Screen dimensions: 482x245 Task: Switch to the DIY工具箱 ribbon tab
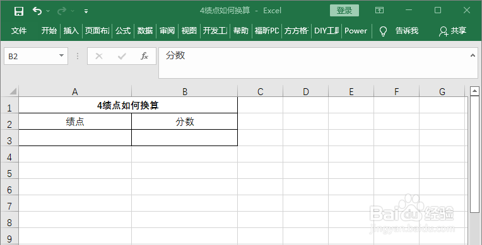point(326,31)
